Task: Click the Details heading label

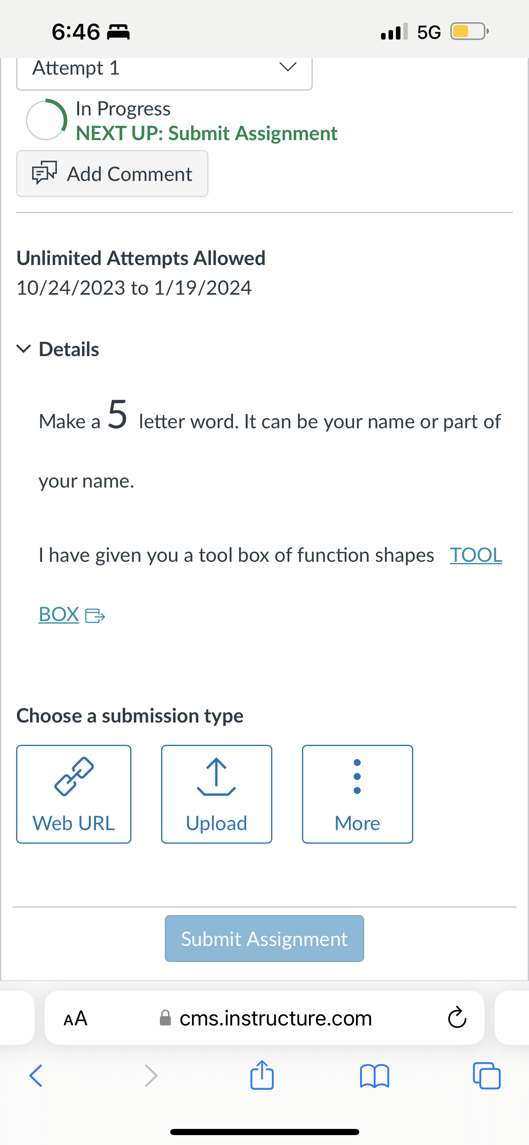Action: coord(69,350)
